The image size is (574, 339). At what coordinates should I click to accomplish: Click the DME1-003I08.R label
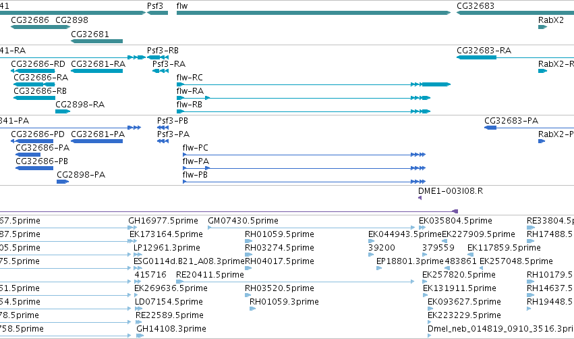point(451,191)
